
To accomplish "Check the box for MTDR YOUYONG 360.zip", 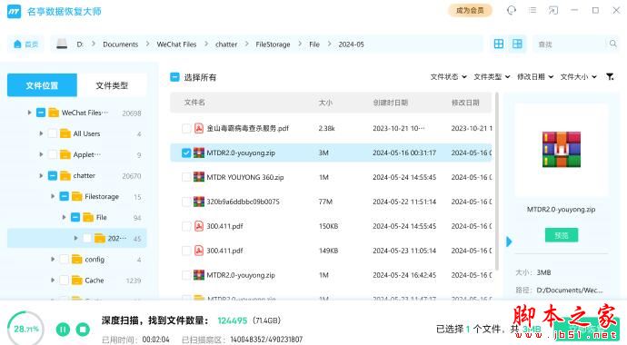I will pyautogui.click(x=186, y=177).
